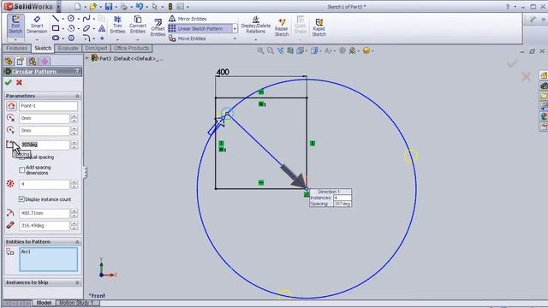
Task: Toggle the Add spacing dimensions checkbox
Action: pos(21,169)
